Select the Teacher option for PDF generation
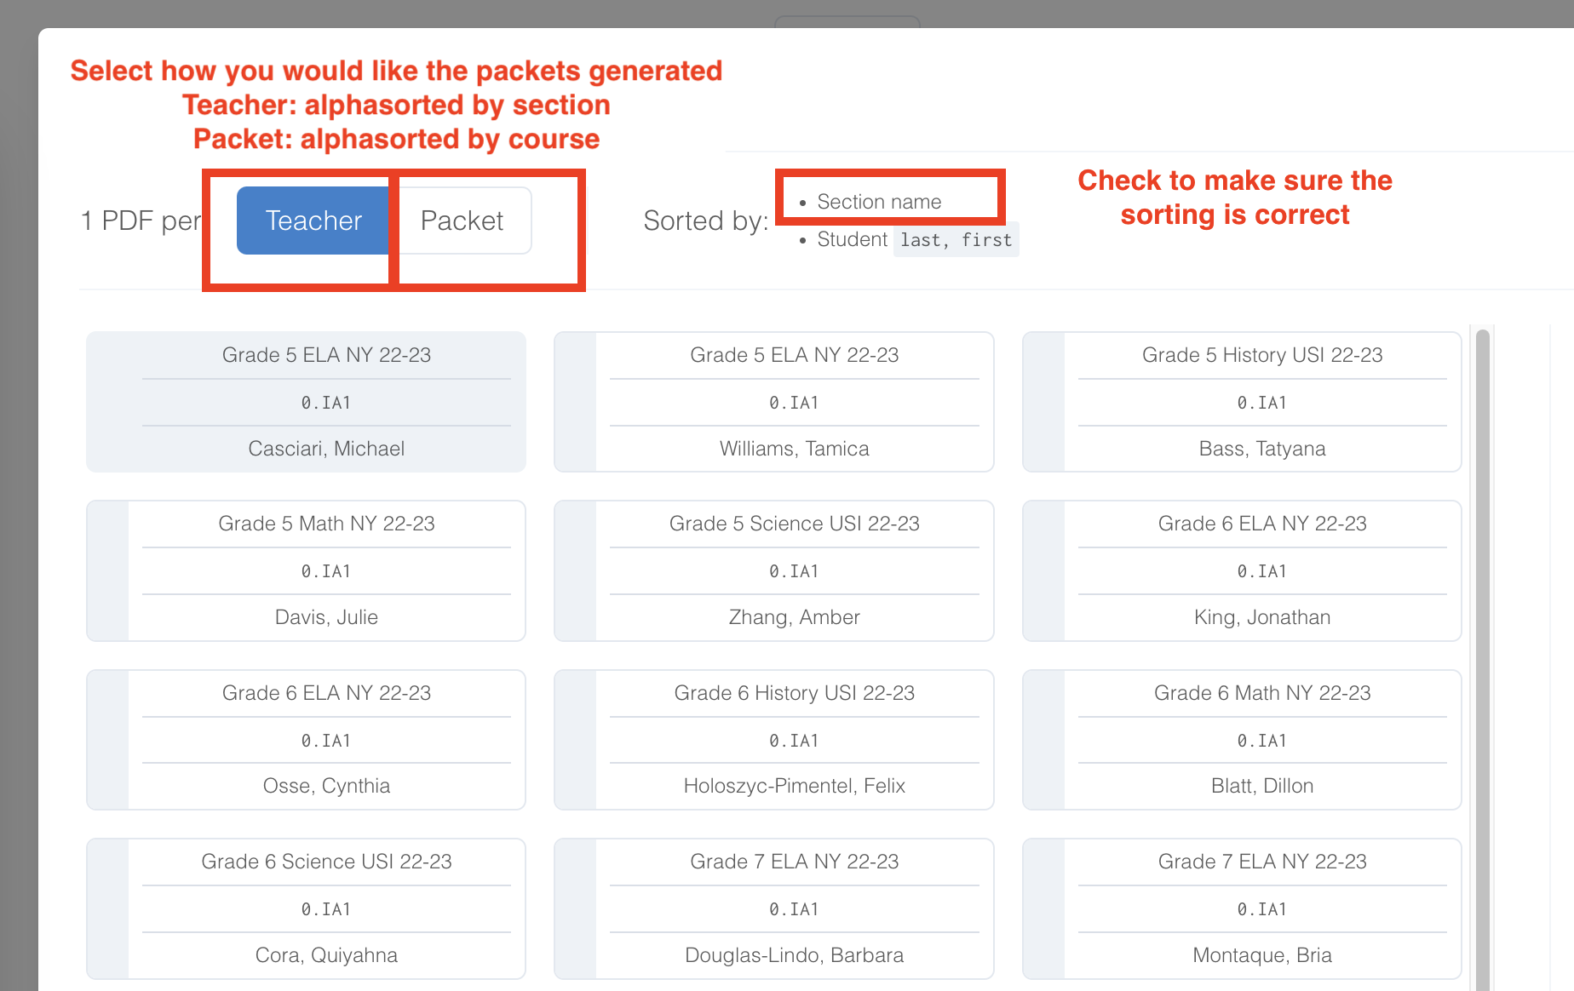This screenshot has width=1574, height=991. (313, 221)
